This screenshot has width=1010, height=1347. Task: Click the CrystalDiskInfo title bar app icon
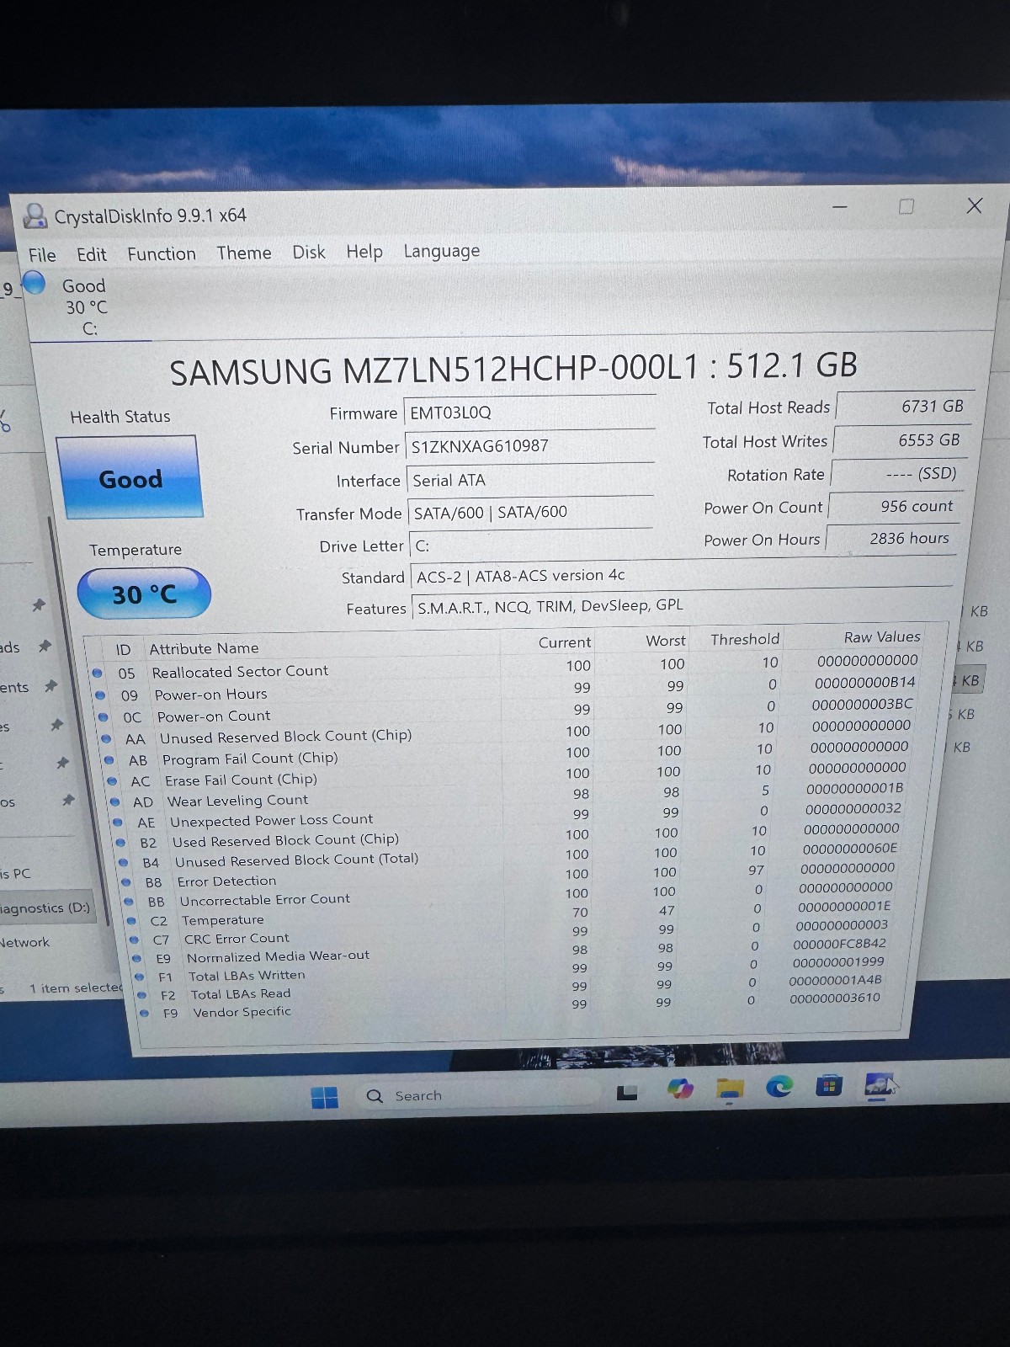[35, 216]
